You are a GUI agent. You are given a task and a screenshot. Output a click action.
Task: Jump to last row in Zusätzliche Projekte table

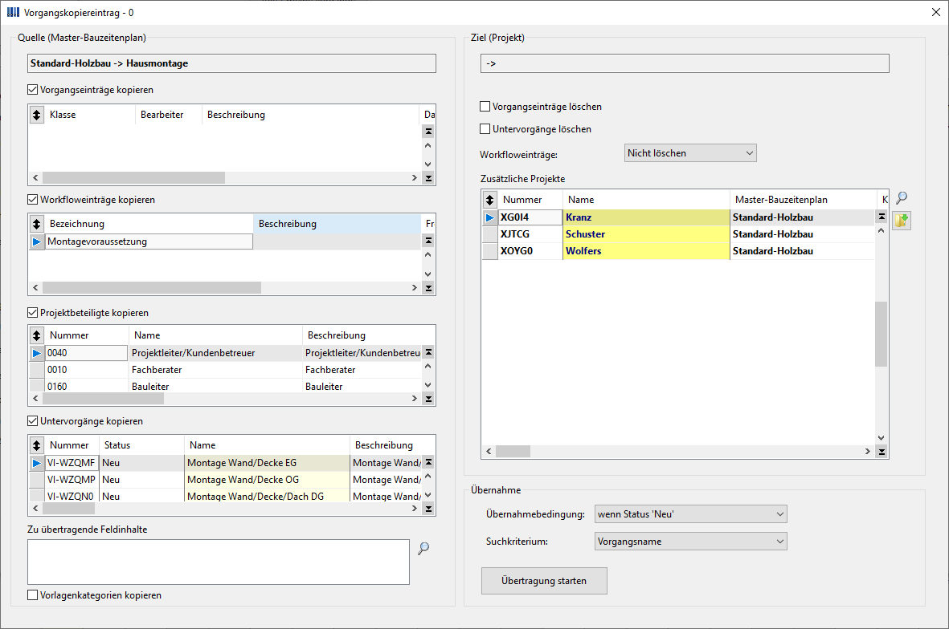882,452
